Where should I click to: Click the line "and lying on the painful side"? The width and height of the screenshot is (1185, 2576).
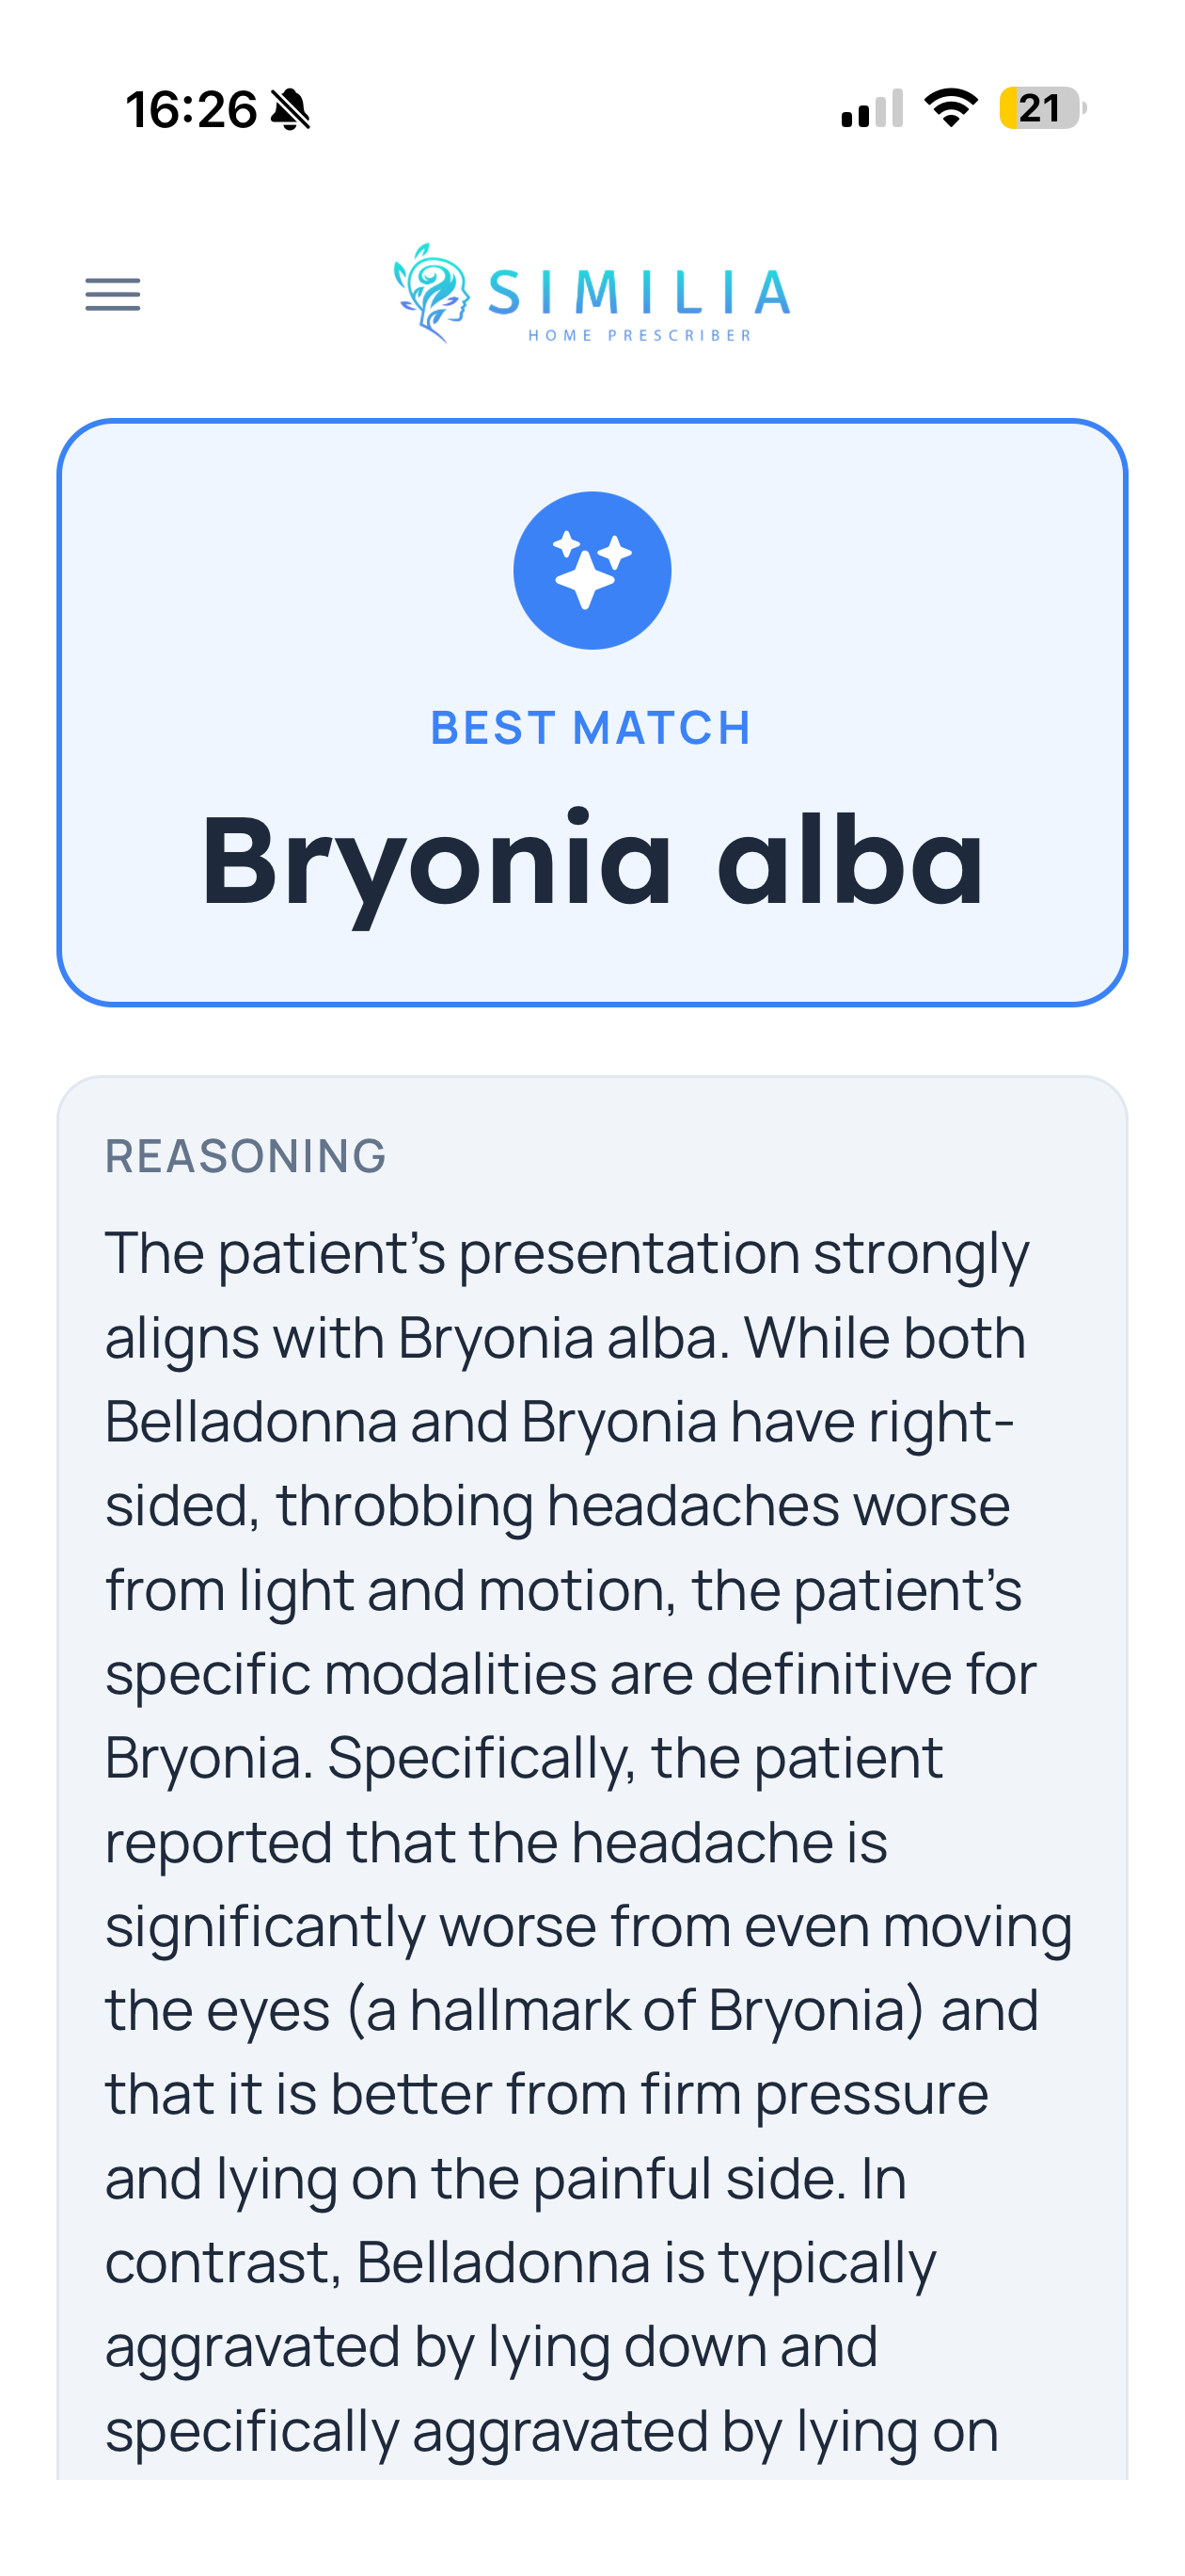coord(506,2178)
